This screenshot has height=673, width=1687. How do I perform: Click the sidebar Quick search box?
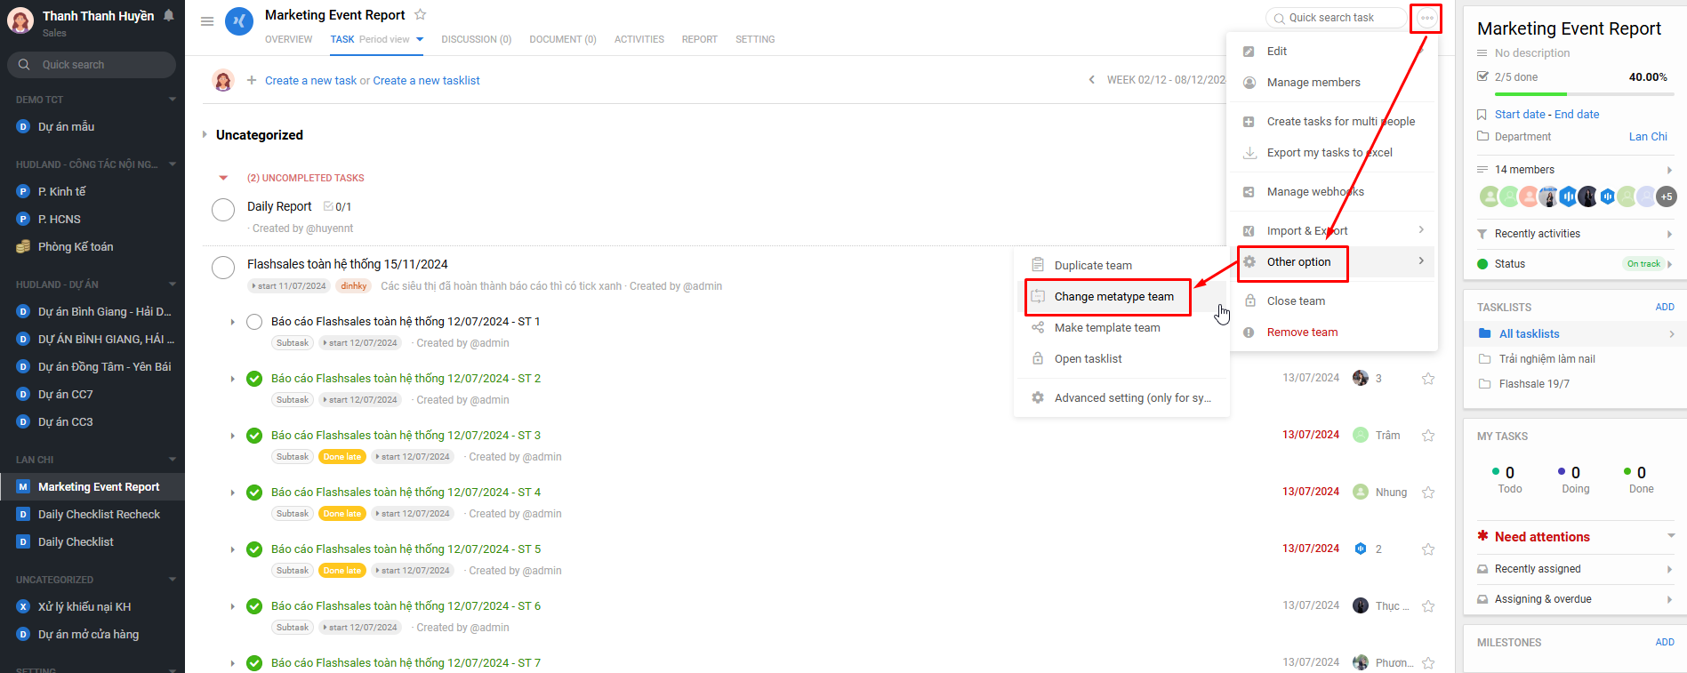pyautogui.click(x=92, y=65)
